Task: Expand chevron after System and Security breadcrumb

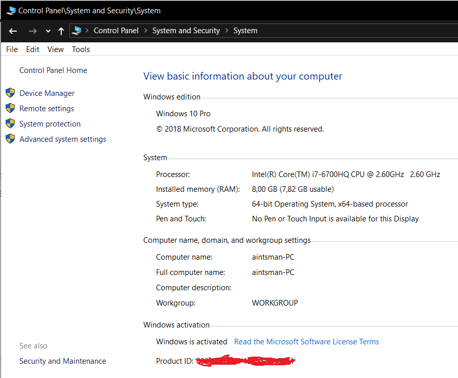Action: point(226,31)
